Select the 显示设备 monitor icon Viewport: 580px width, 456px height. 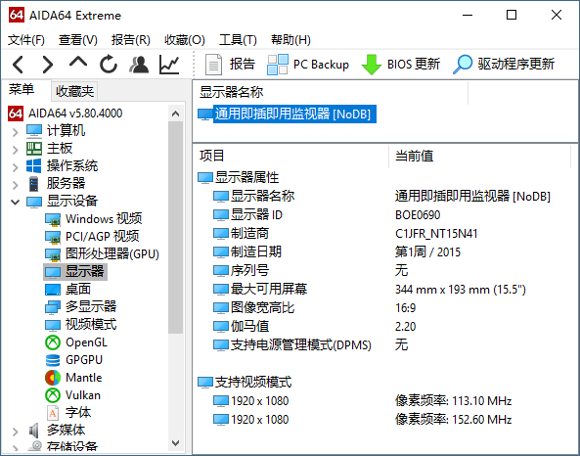click(x=34, y=202)
